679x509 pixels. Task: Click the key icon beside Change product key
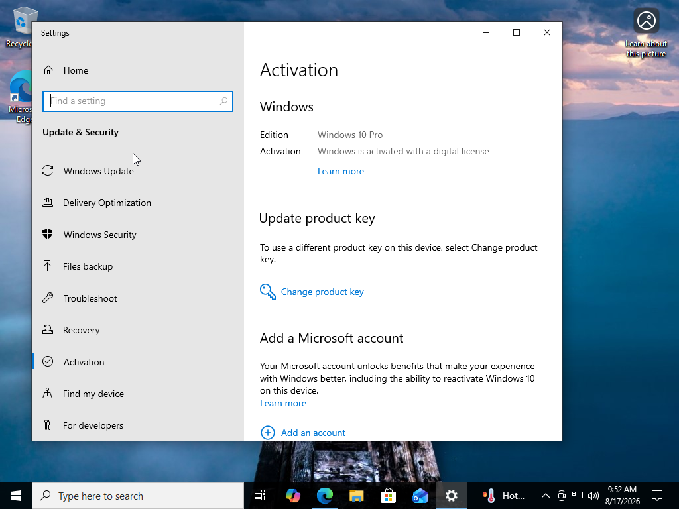click(268, 292)
